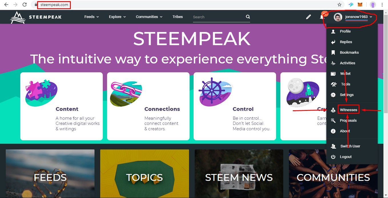Viewport: 388px width, 198px height.
Task: Bookmark this page with star icon
Action: pyautogui.click(x=339, y=5)
